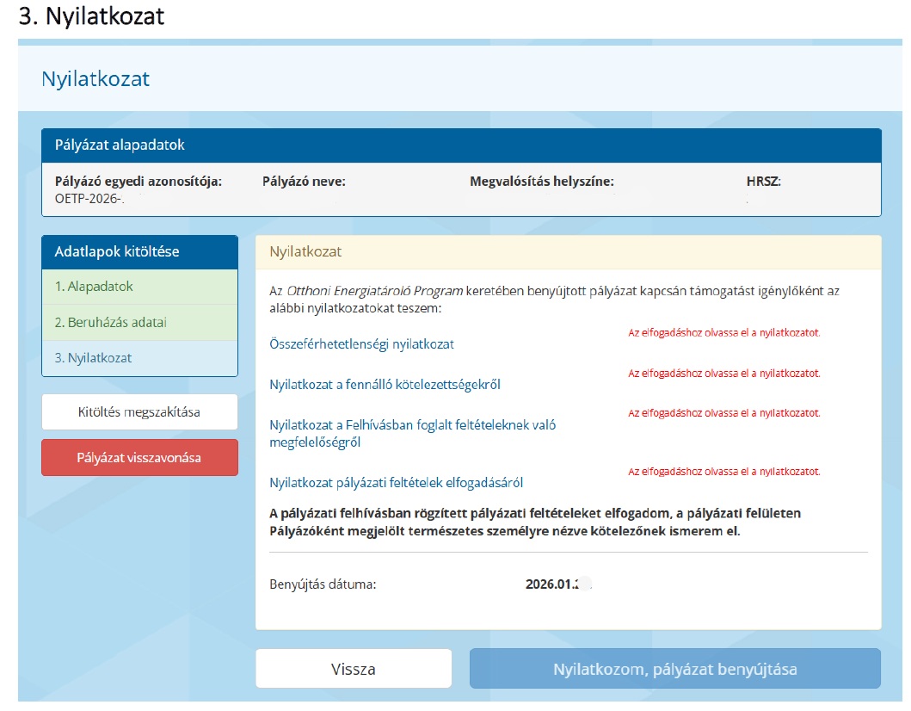The width and height of the screenshot is (911, 711).
Task: Open 'Nyilatkozat pályázati feltételek elfogadásáról' link
Action: (x=396, y=483)
